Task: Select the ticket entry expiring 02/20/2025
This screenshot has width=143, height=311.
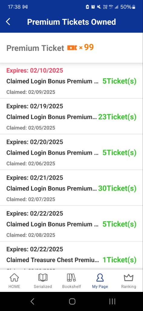Action: coord(71,152)
